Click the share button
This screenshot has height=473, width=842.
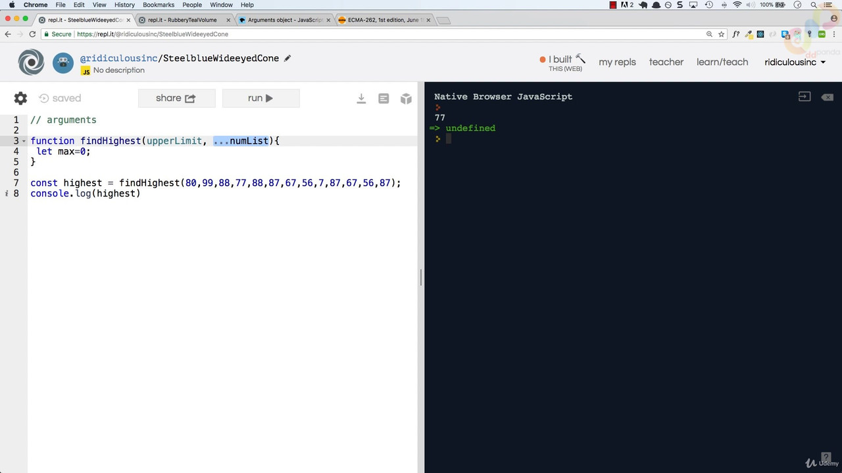click(176, 98)
